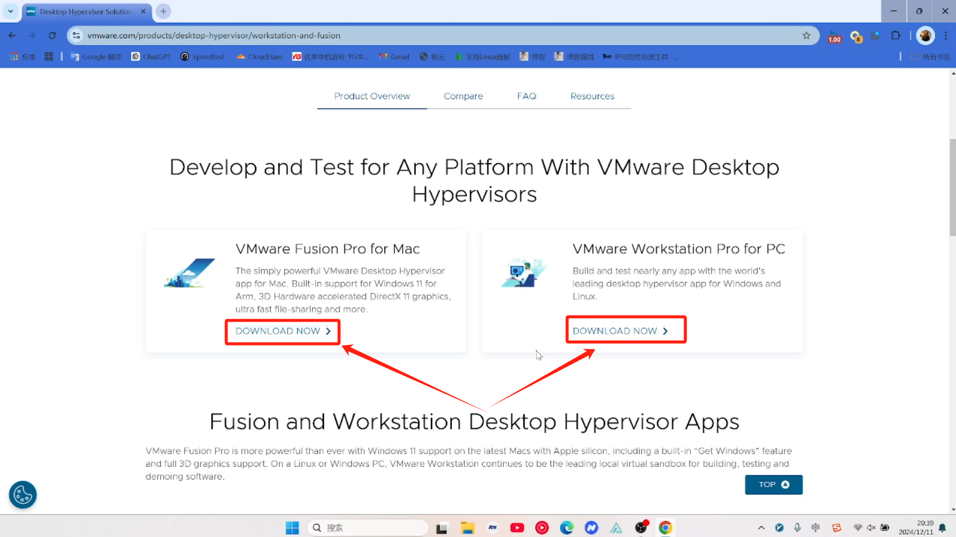Show hidden system tray icons
The width and height of the screenshot is (956, 537).
761,528
